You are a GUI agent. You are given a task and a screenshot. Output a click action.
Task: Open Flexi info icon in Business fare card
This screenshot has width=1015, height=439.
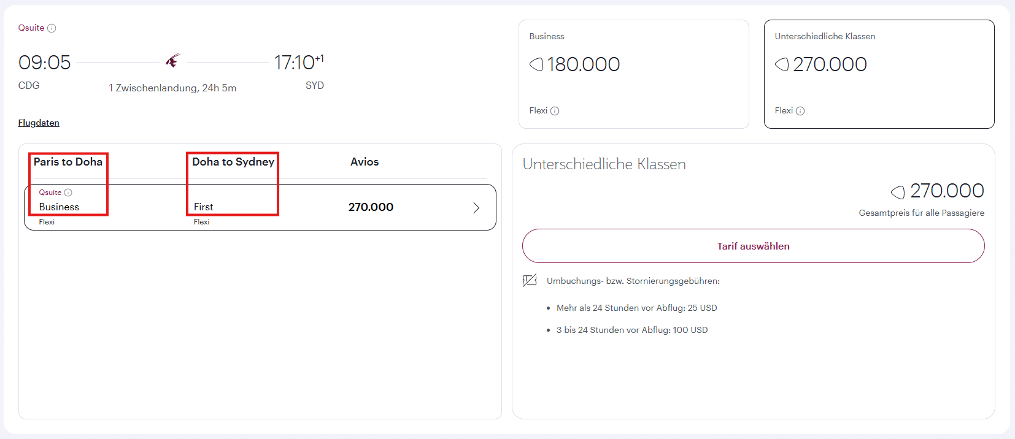(555, 111)
